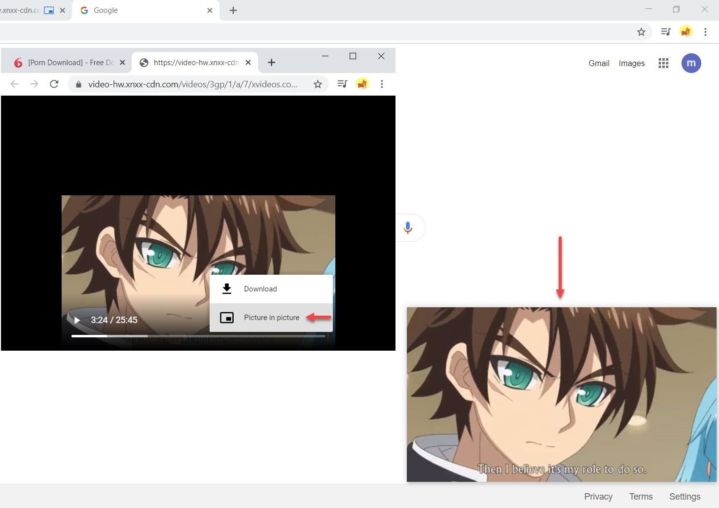Click the Google apps grid icon
The height and width of the screenshot is (508, 719).
[663, 63]
